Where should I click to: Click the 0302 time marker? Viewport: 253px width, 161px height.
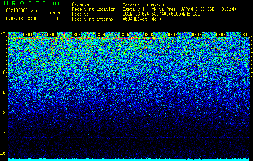[x=52, y=35]
